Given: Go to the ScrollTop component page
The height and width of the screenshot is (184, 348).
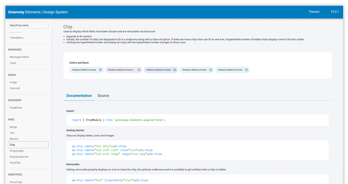Looking at the screenshot, I should click(x=16, y=163).
